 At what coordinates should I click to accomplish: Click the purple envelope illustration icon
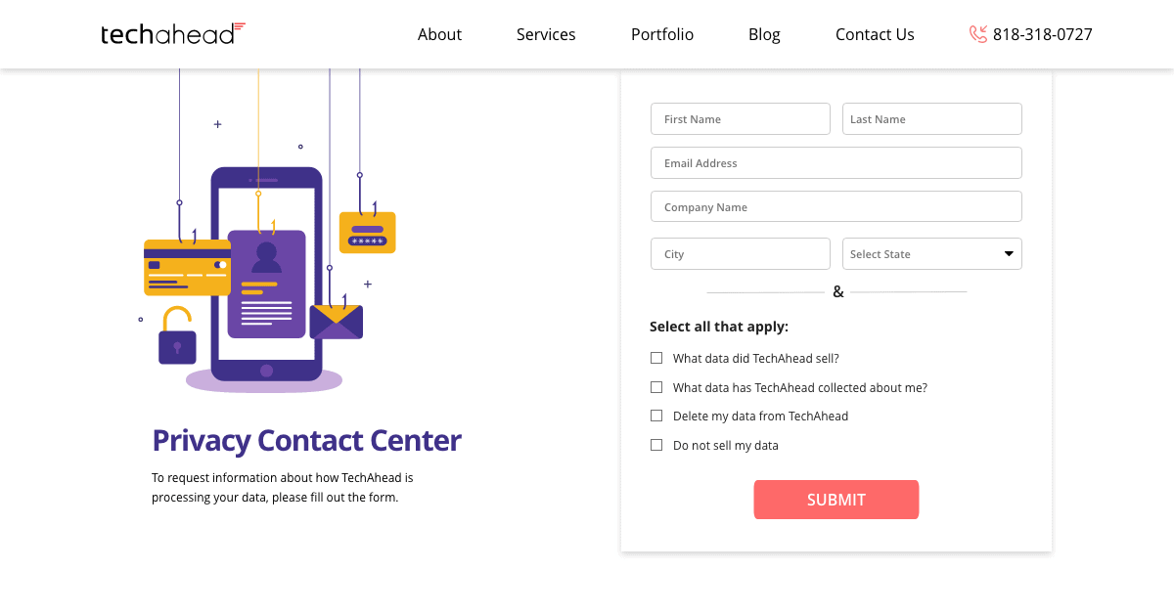point(336,322)
